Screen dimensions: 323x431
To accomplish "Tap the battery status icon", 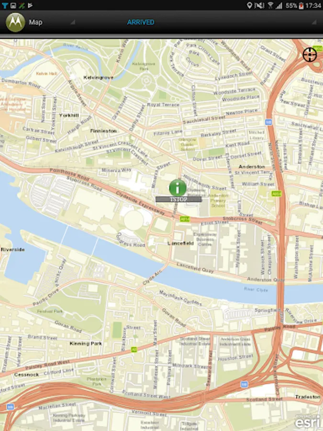I will tap(301, 5).
